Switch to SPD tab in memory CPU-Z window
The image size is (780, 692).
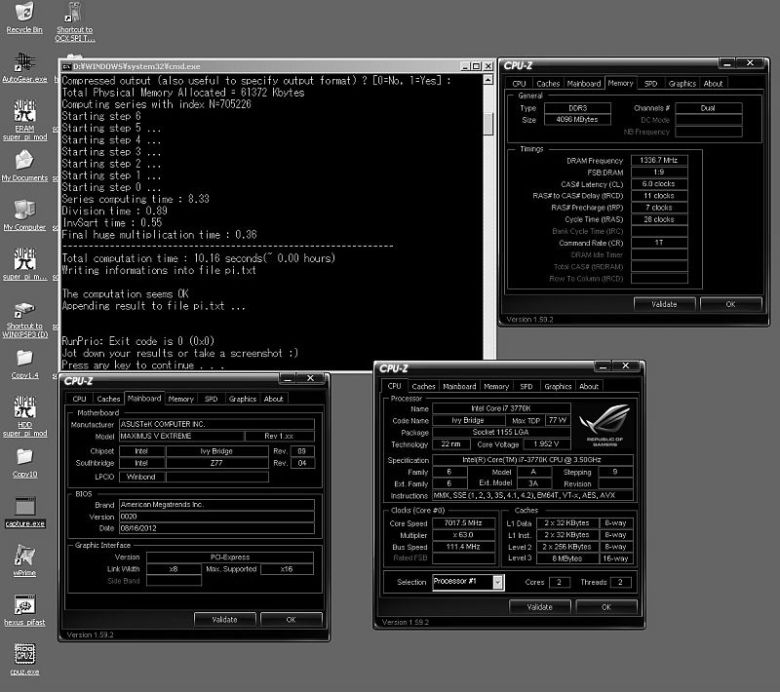[650, 84]
